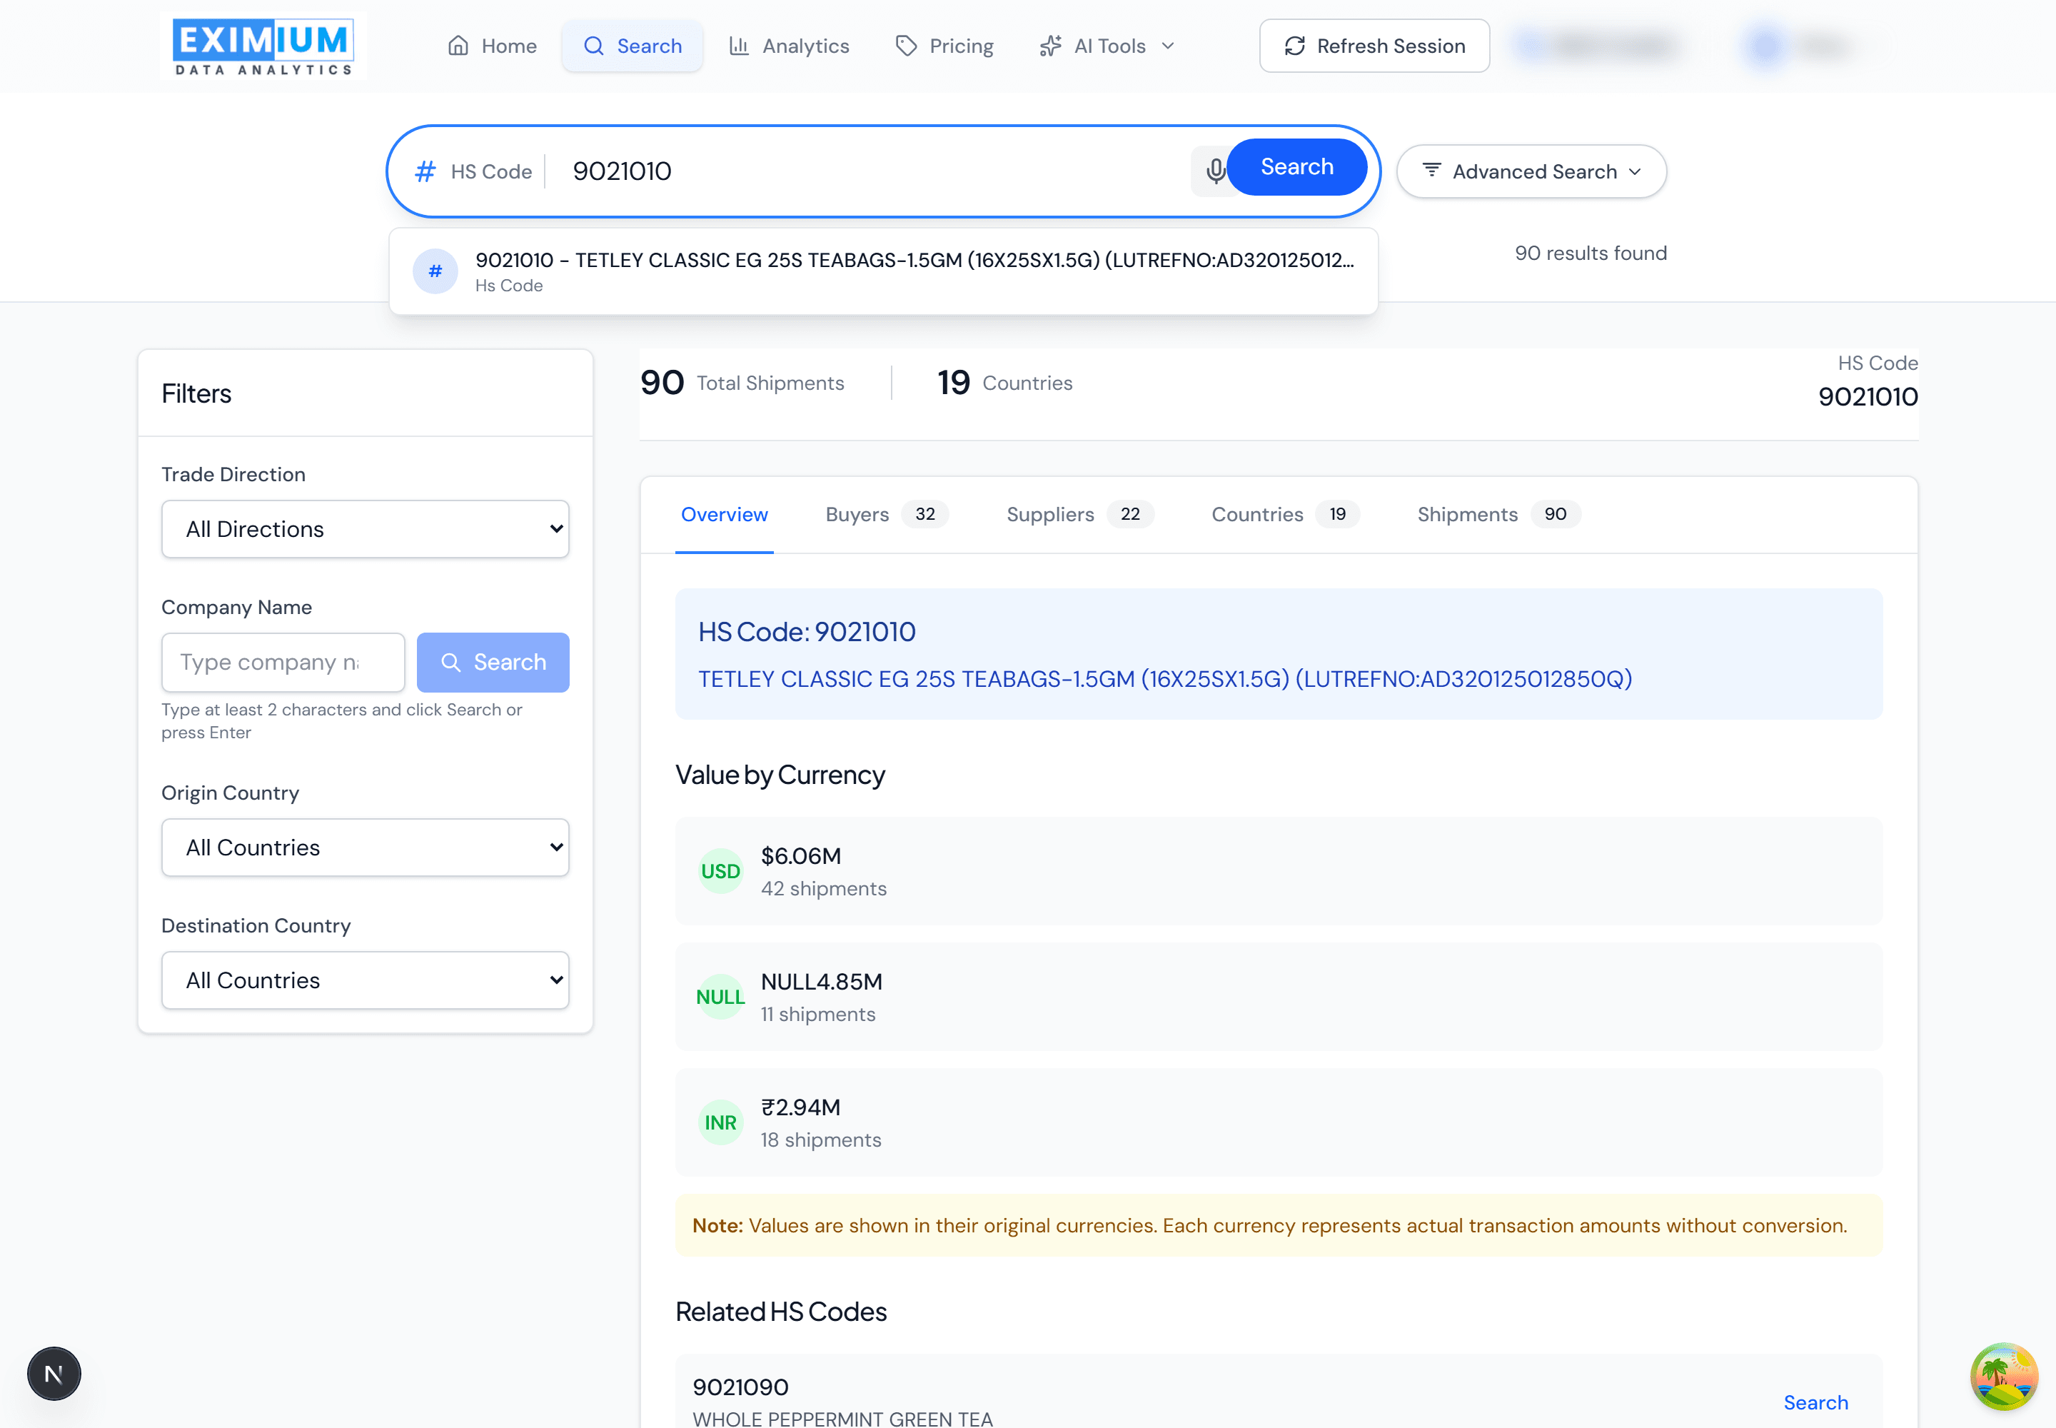Screen dimensions: 2056x1428
Task: Expand the Advanced Search dropdown
Action: tap(1531, 171)
